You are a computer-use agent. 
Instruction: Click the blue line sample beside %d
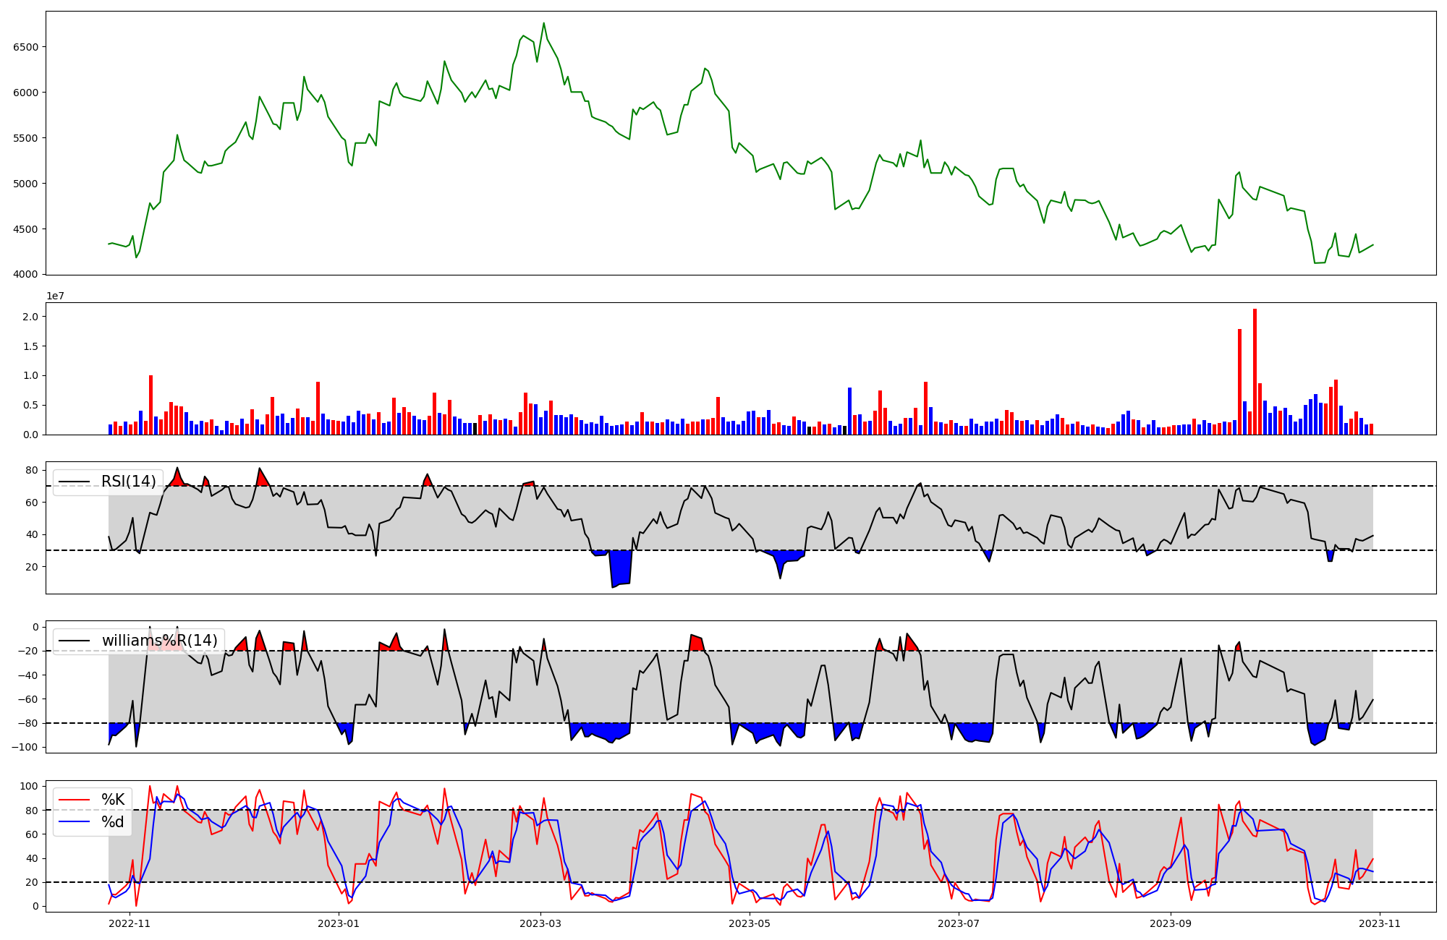click(75, 822)
